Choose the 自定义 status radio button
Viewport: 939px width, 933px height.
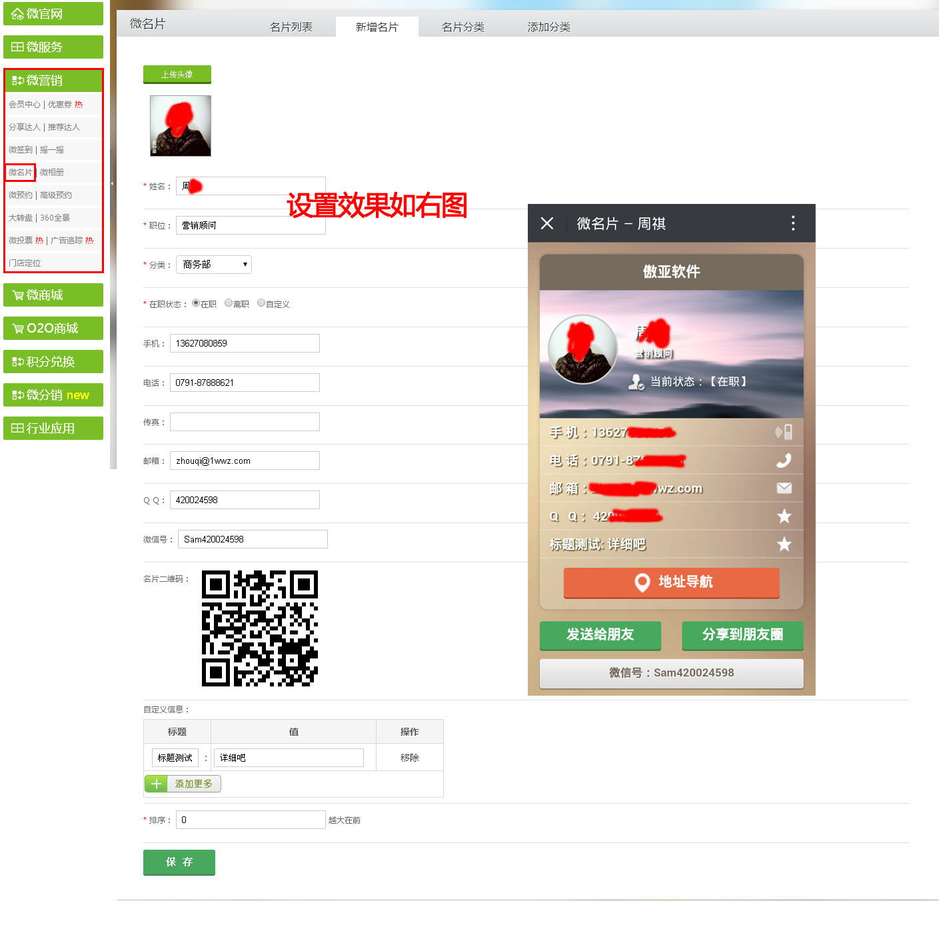[x=261, y=303]
